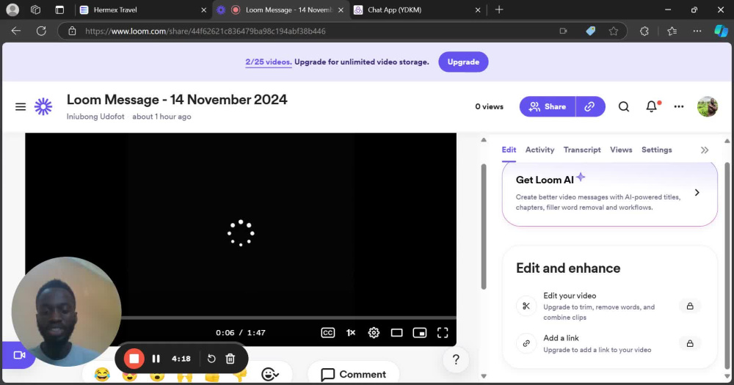Open browser workspaces icon
Viewport: 734px width, 385px height.
point(35,10)
